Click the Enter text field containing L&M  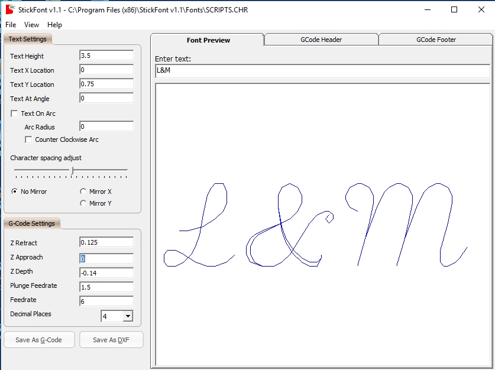point(322,71)
